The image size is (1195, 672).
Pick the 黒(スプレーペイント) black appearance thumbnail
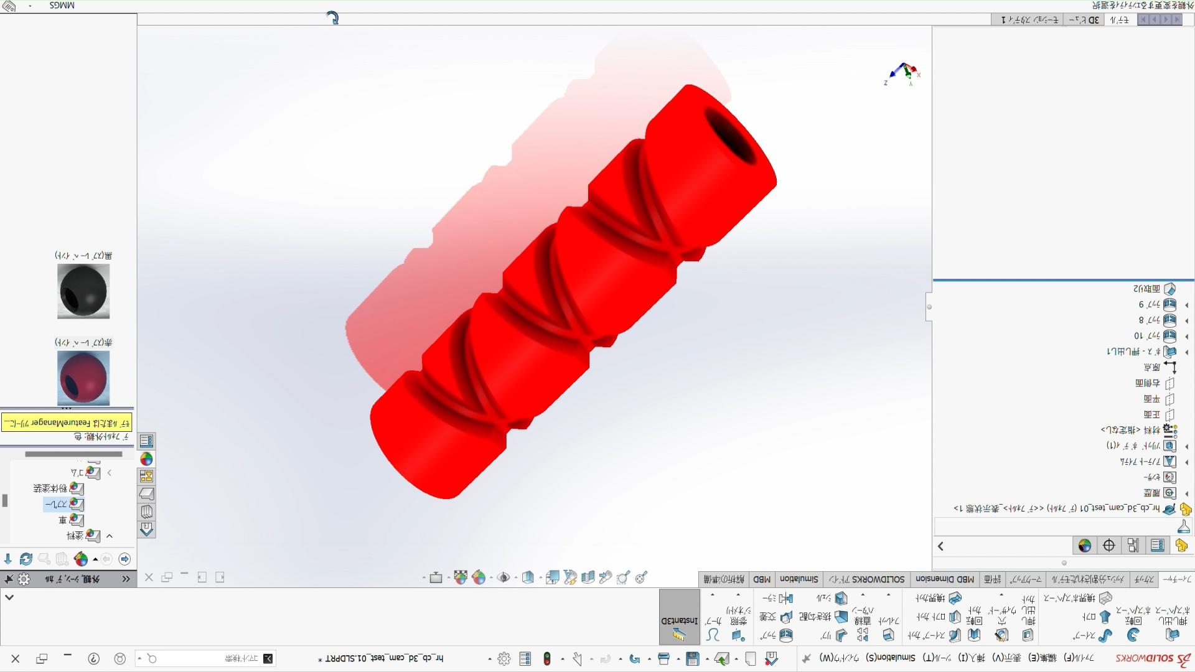click(x=83, y=291)
